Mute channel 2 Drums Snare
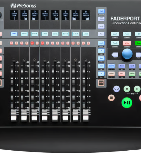This screenshot has height=153, width=141. coord(22,43)
